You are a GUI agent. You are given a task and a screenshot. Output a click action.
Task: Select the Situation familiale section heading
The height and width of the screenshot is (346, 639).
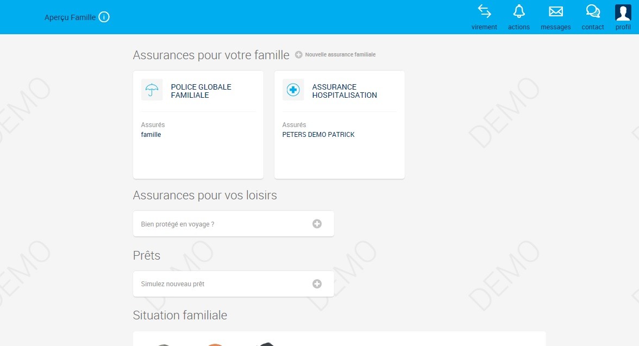(180, 315)
